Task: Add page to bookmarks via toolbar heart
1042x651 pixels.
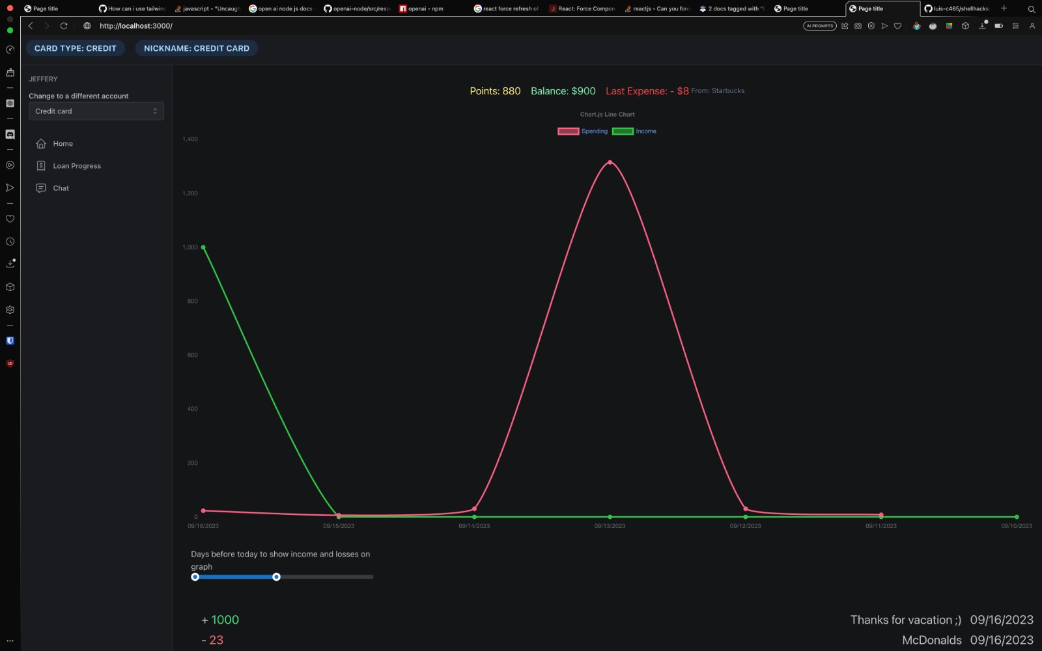Action: pos(897,26)
